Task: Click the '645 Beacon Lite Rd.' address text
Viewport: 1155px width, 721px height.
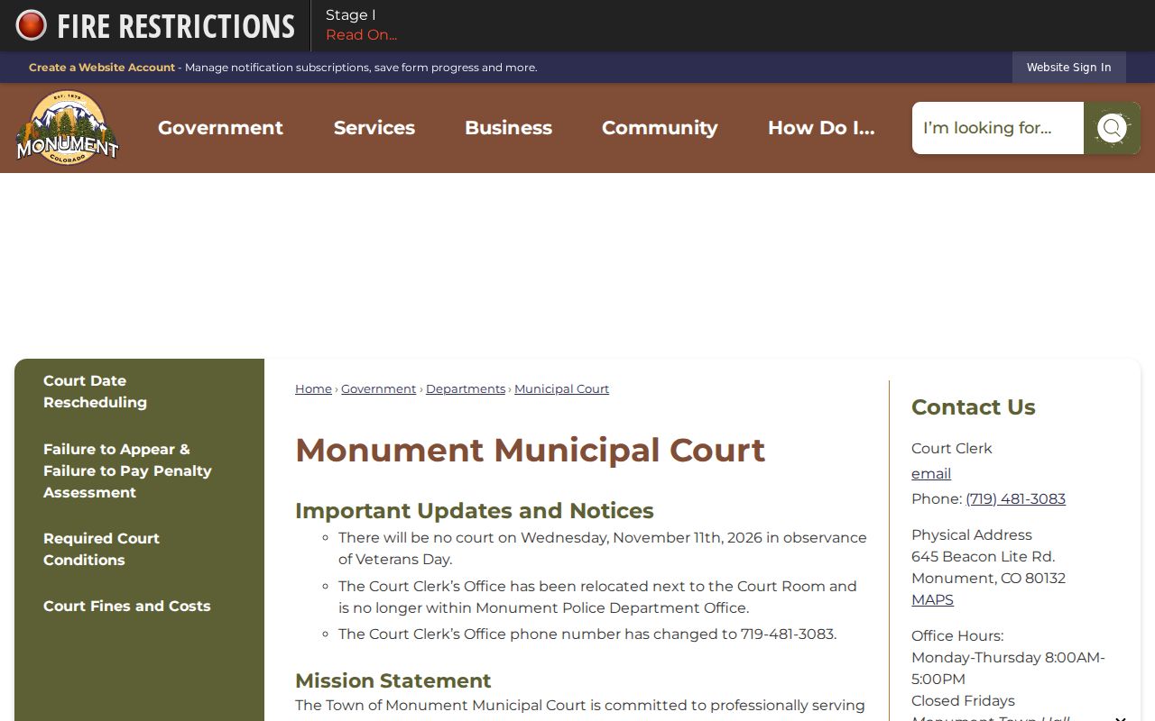Action: click(x=983, y=556)
